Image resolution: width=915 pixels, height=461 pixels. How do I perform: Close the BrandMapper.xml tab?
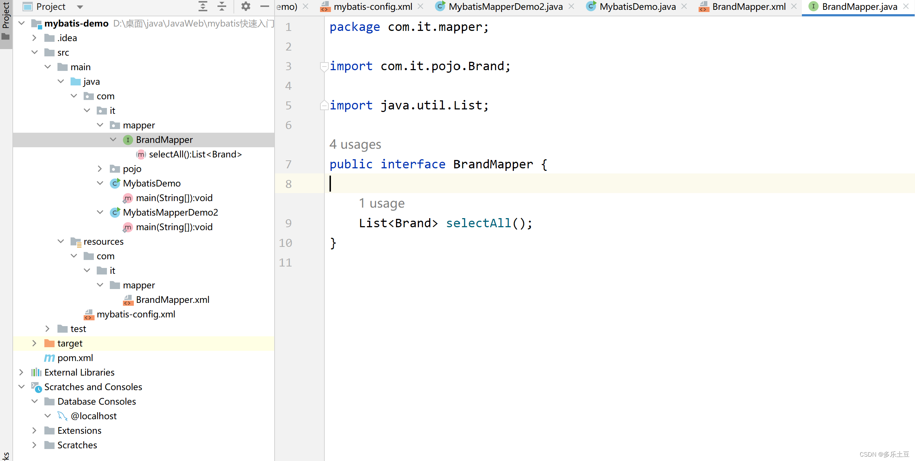(x=794, y=7)
